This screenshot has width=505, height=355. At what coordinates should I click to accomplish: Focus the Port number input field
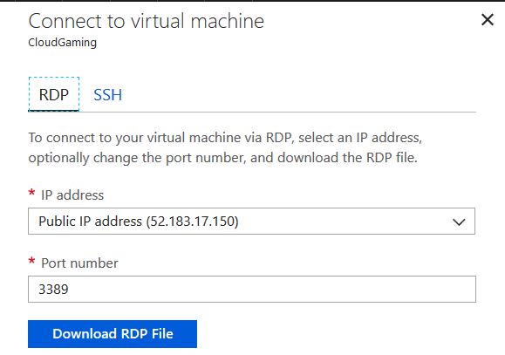pos(252,289)
